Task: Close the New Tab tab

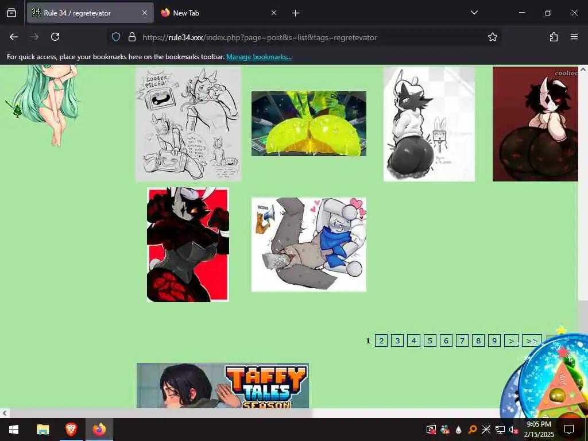Action: [274, 13]
